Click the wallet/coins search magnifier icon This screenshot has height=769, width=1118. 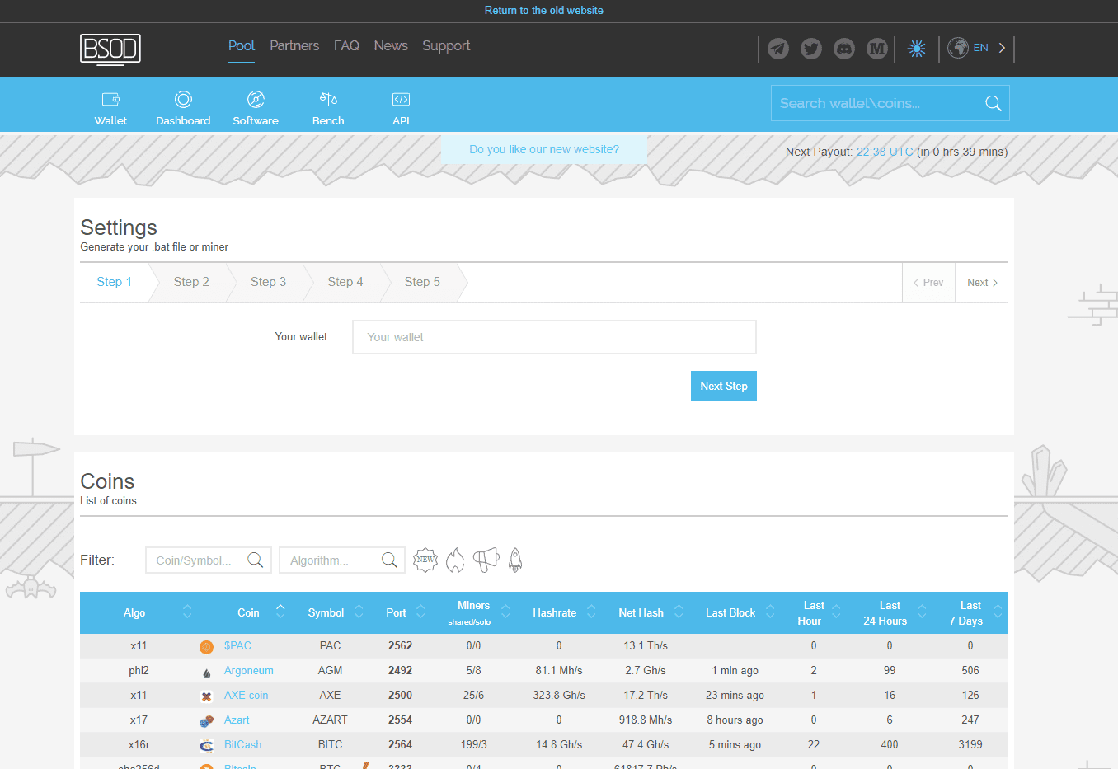[994, 103]
